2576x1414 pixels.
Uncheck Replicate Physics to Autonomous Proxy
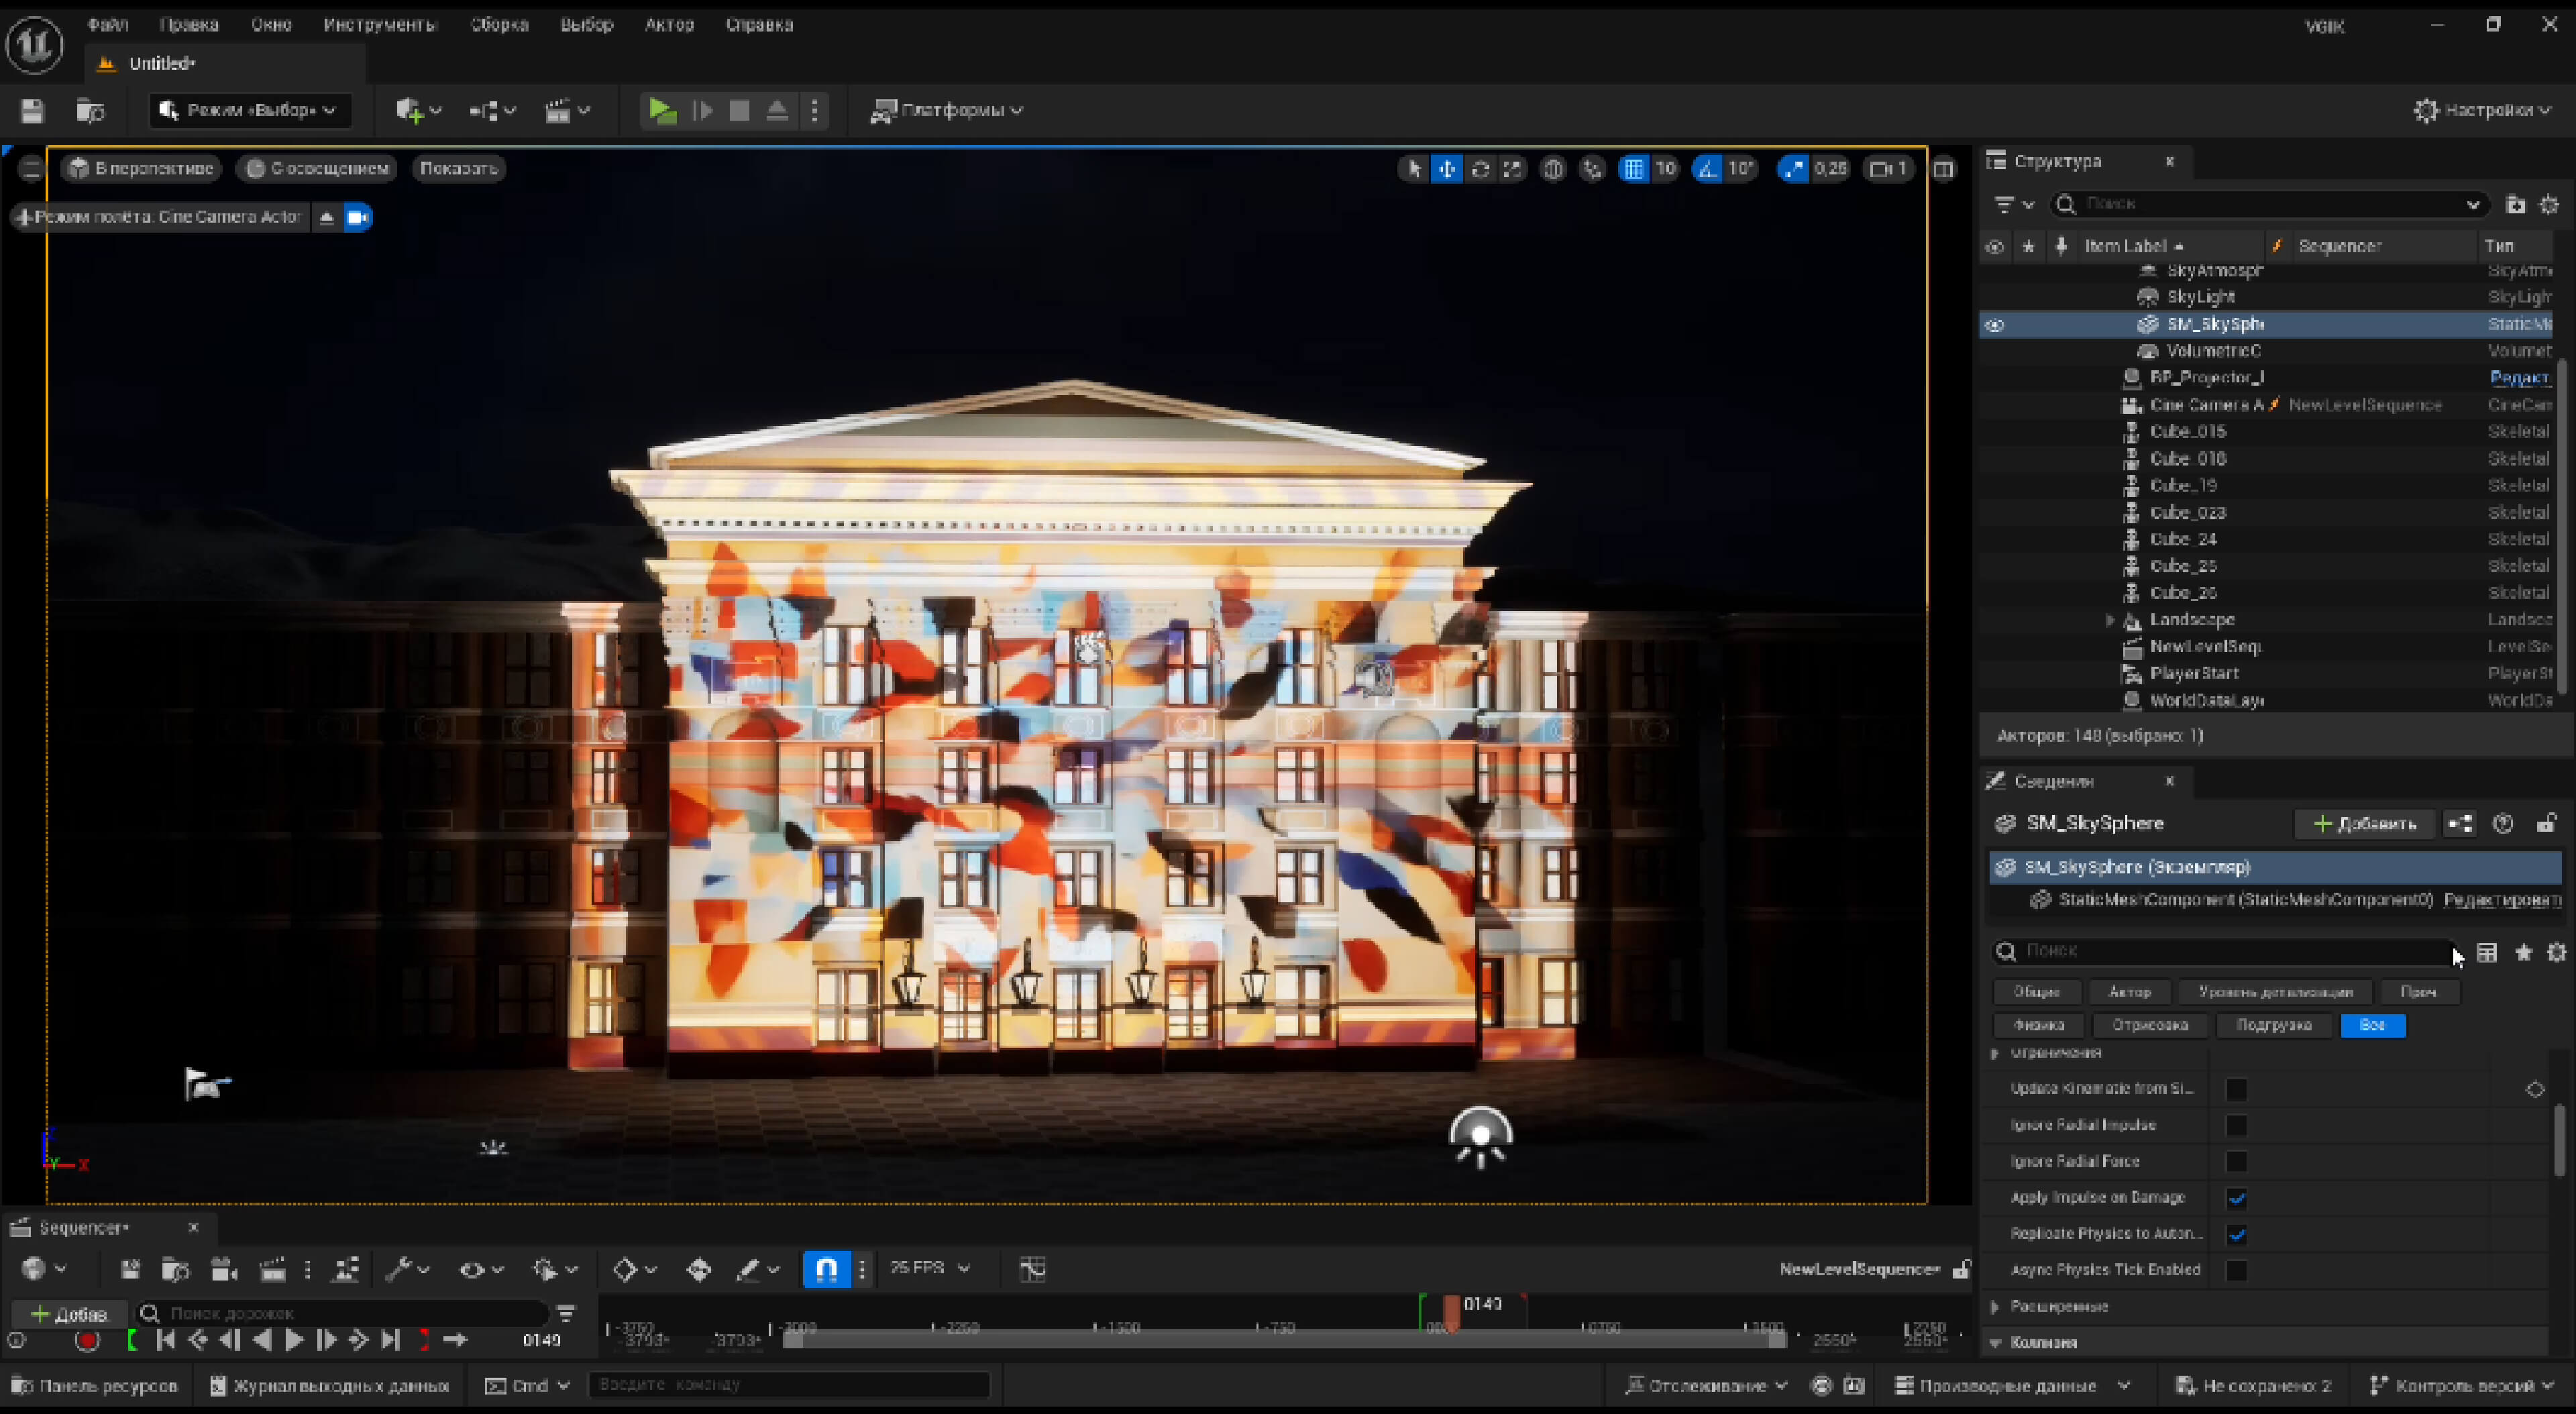2236,1234
